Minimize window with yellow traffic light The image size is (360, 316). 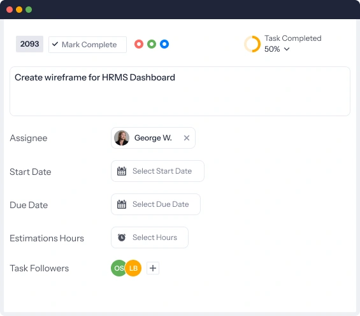pos(19,10)
